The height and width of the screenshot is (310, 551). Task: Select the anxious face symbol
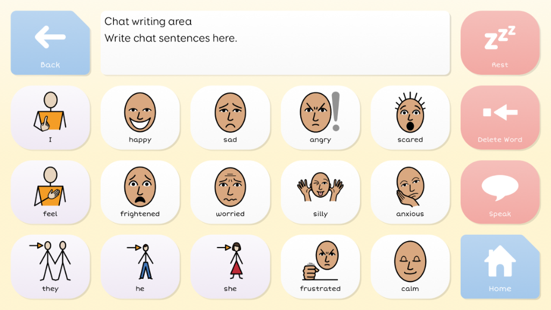click(410, 192)
